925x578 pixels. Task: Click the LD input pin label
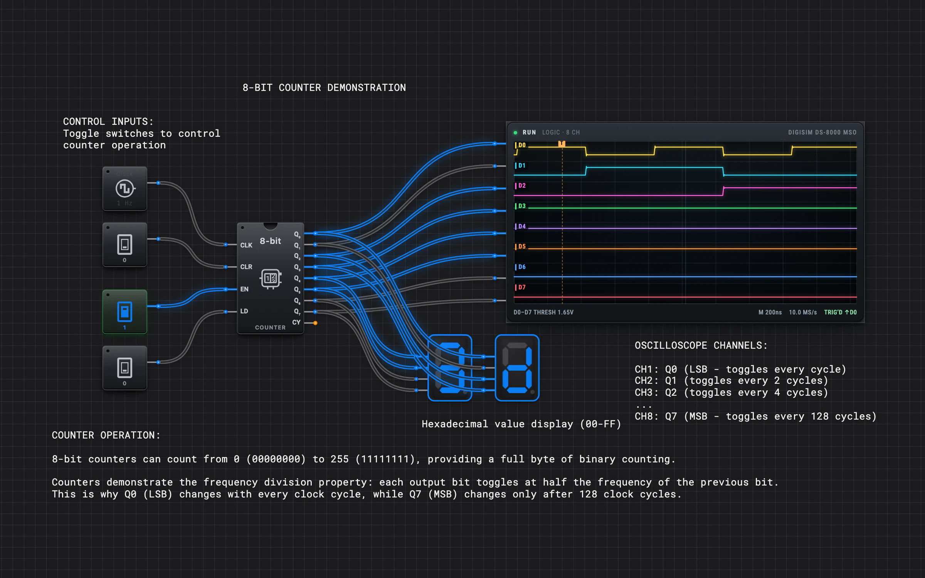tap(244, 311)
